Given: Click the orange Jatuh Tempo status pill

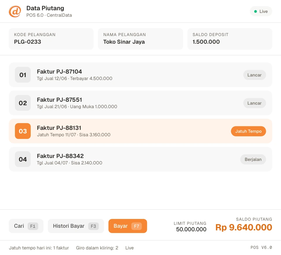Looking at the screenshot, I should click(249, 131).
